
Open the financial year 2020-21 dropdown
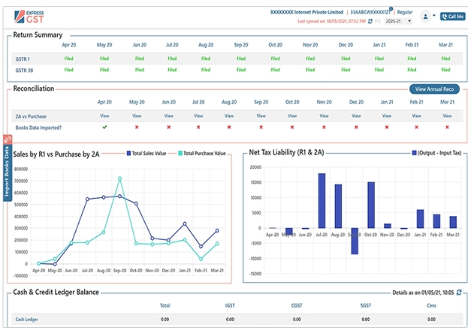point(398,22)
